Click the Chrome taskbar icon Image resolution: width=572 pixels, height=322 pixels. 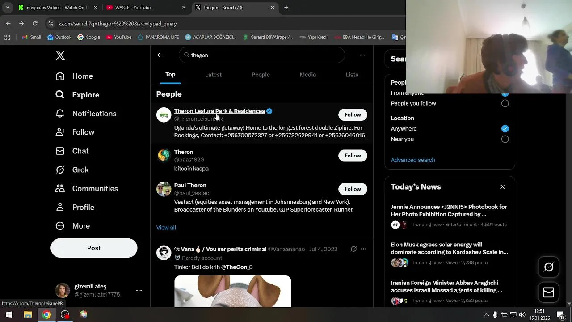click(46, 315)
